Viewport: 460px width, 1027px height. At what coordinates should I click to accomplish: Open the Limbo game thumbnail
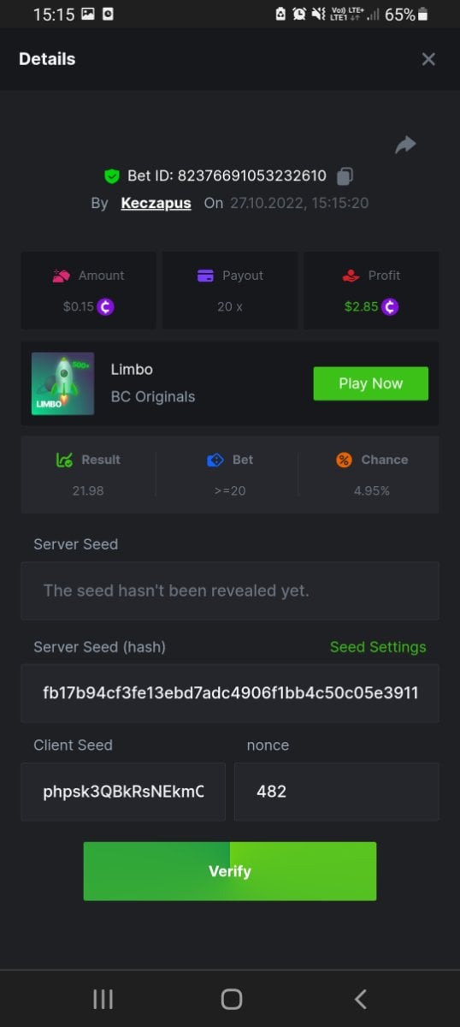click(x=63, y=383)
